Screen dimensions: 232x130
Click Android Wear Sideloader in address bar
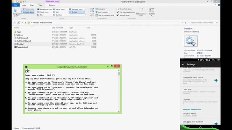pos(42,23)
